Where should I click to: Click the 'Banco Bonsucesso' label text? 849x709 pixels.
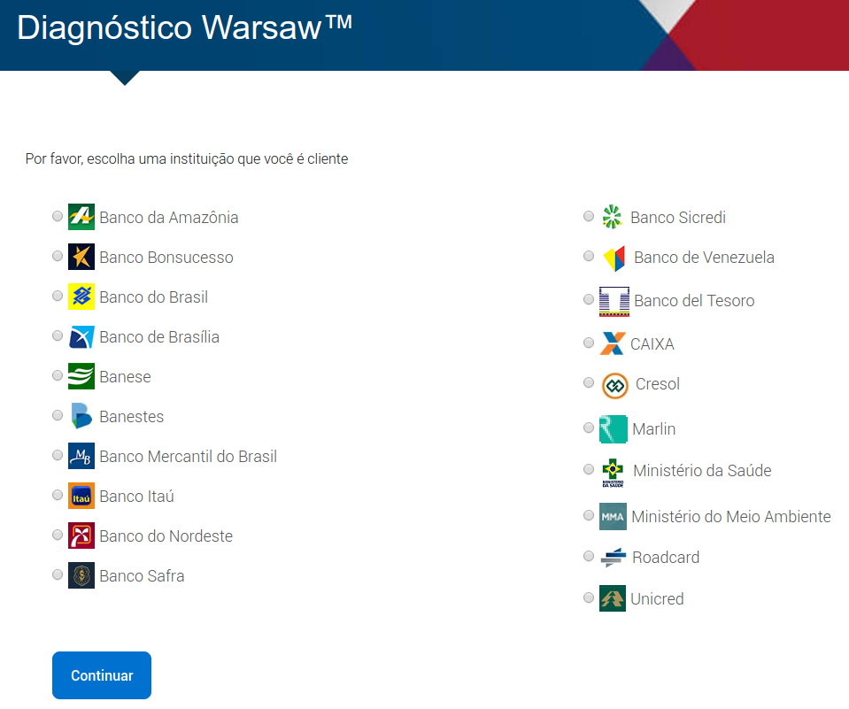pos(166,258)
